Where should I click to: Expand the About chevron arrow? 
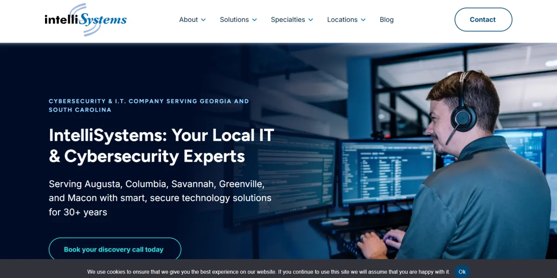click(x=203, y=20)
